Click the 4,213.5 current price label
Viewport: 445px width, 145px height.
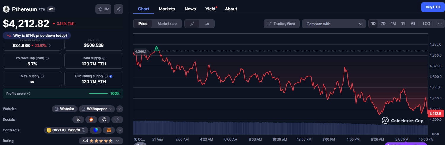click(436, 113)
